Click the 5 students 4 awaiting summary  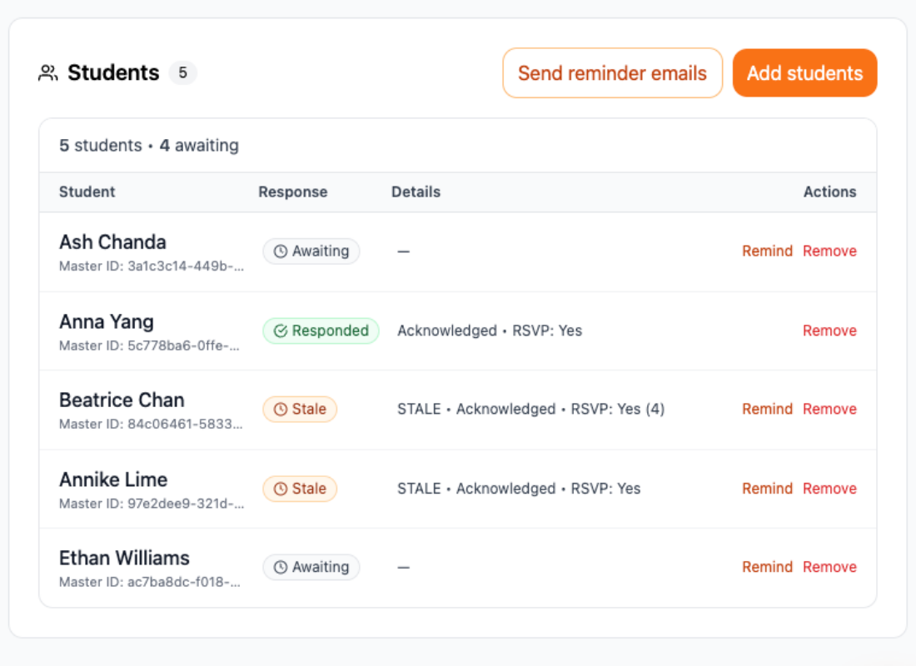coord(147,145)
